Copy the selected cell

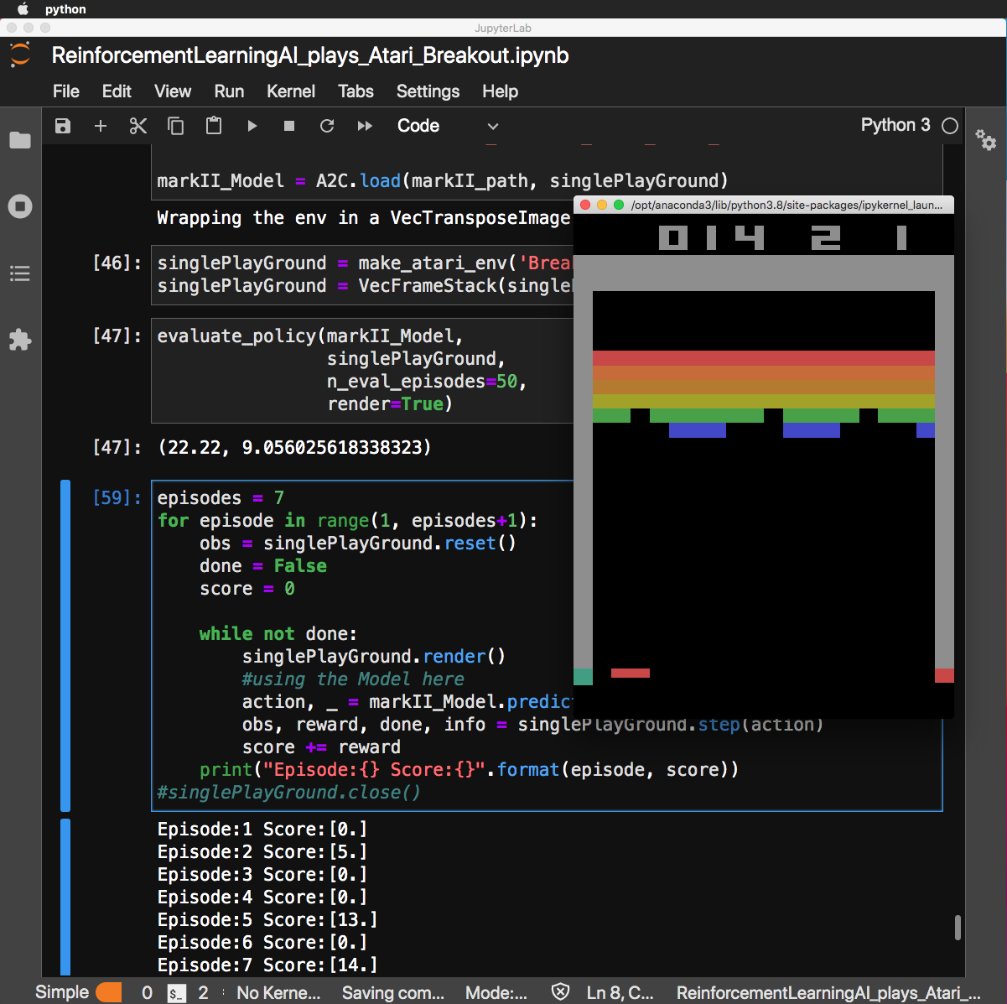click(x=176, y=126)
